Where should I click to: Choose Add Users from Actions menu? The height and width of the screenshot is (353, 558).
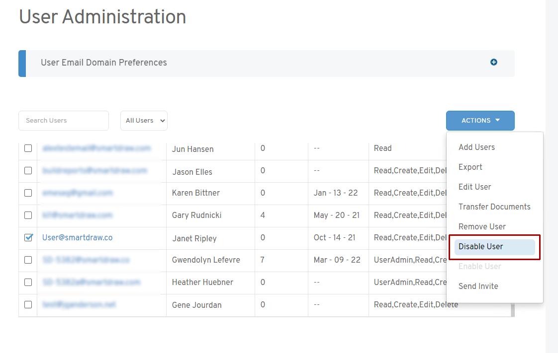coord(476,147)
